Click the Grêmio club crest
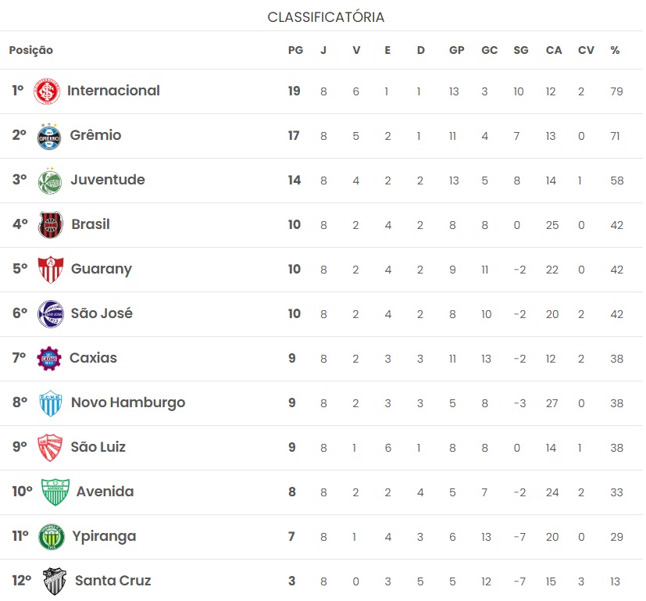Screen dimensions: 646x601 click(49, 136)
